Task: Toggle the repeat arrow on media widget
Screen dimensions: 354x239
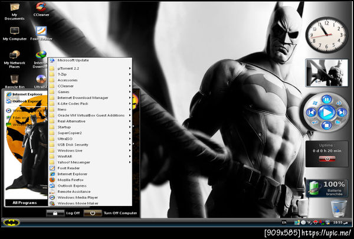Action: tap(315, 122)
